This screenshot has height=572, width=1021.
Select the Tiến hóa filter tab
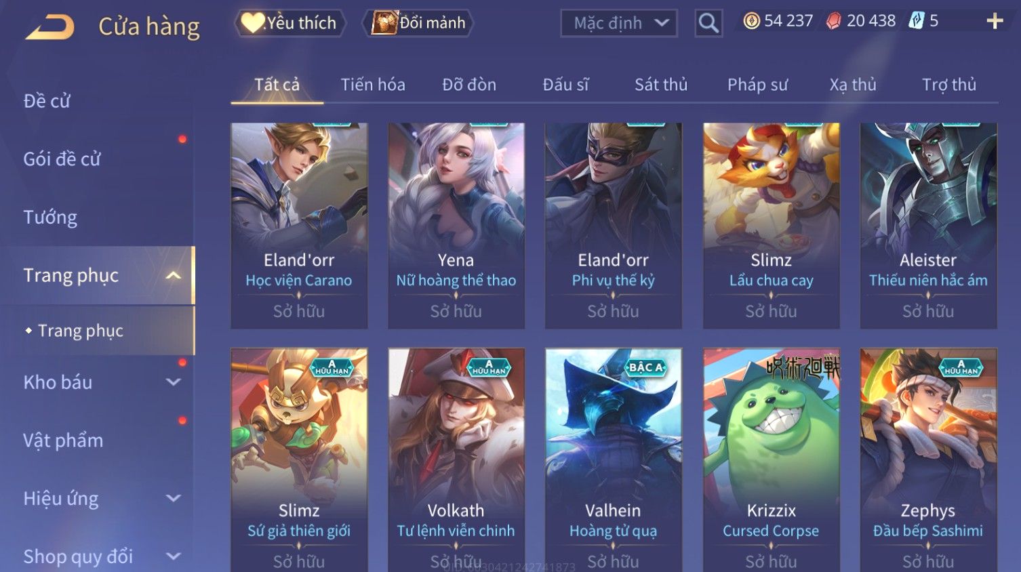(373, 85)
